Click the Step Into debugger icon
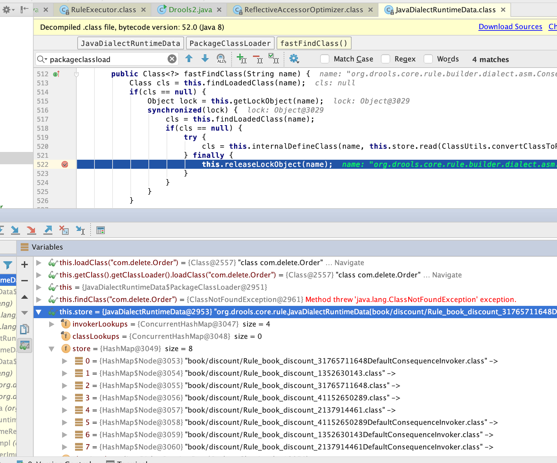 [15, 230]
